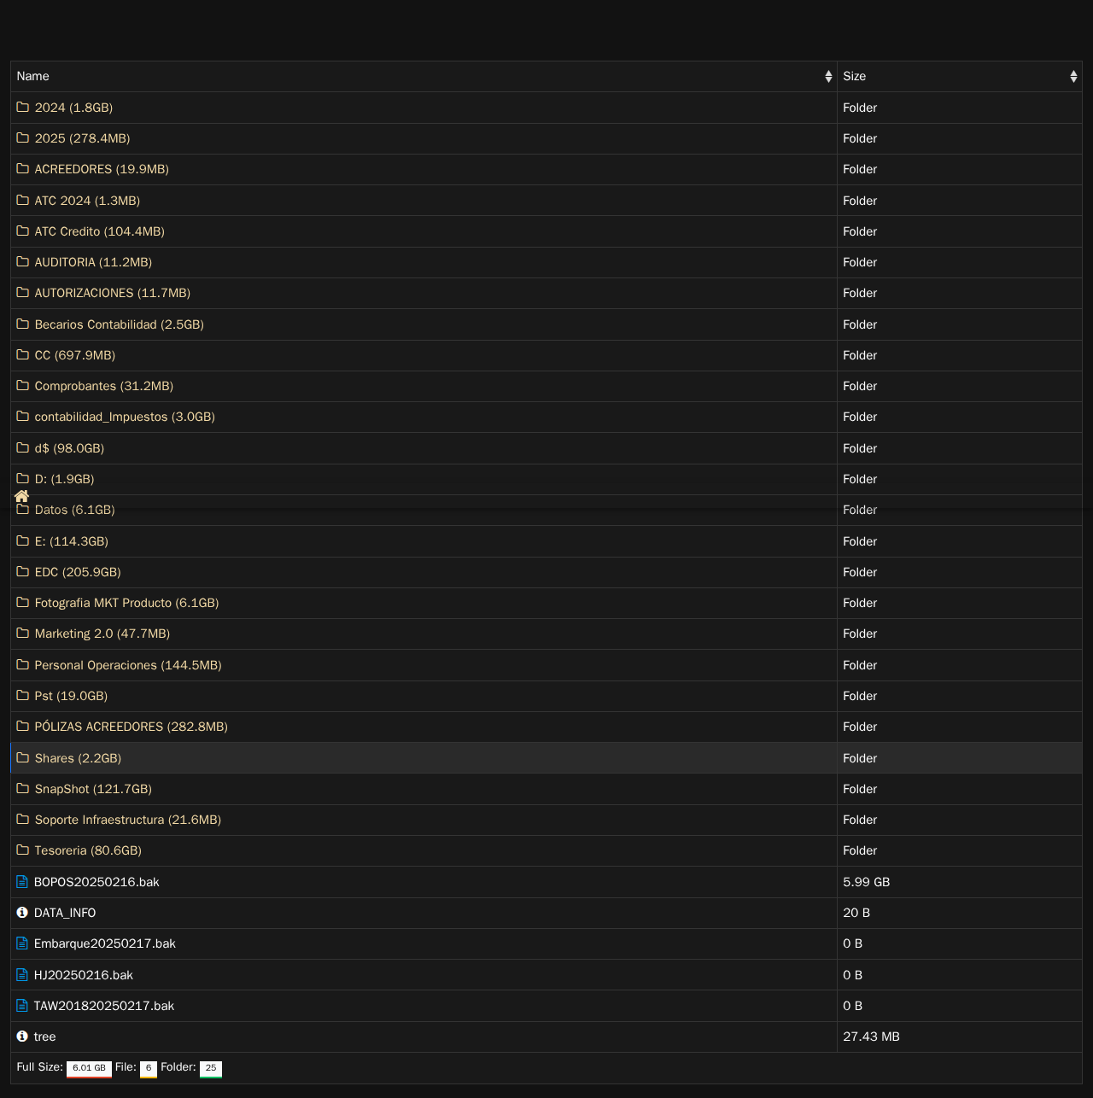Click the file icon beside Embarque20250217.bak
1093x1098 pixels.
tap(22, 943)
